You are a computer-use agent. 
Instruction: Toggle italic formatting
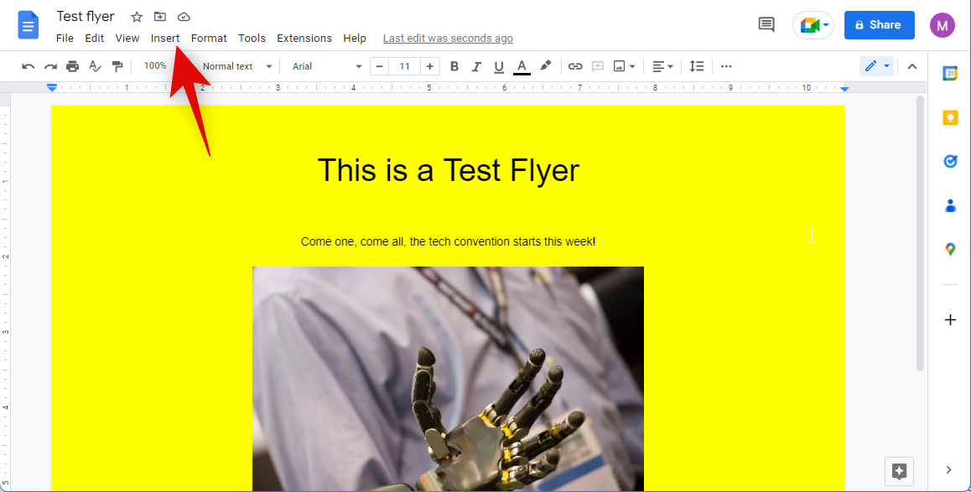[476, 66]
